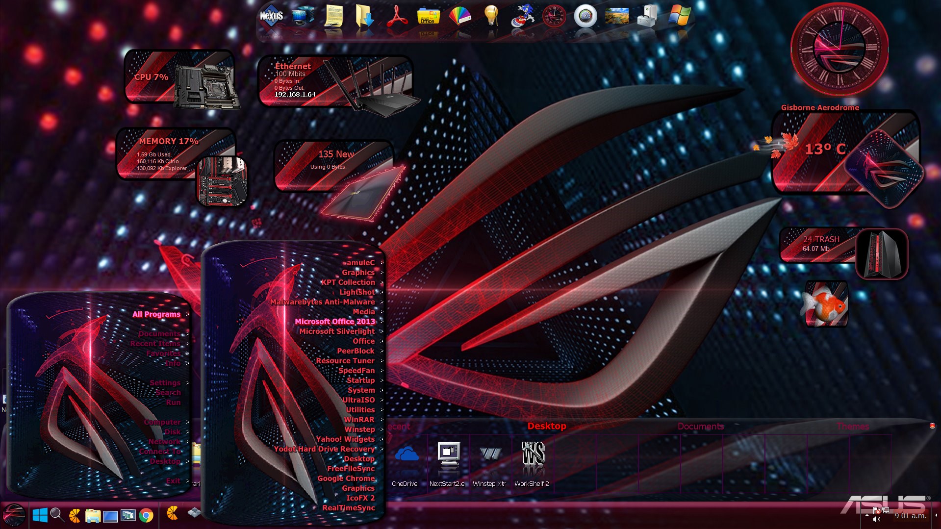Switch to the Themes tab in WorkShelf

click(x=852, y=427)
